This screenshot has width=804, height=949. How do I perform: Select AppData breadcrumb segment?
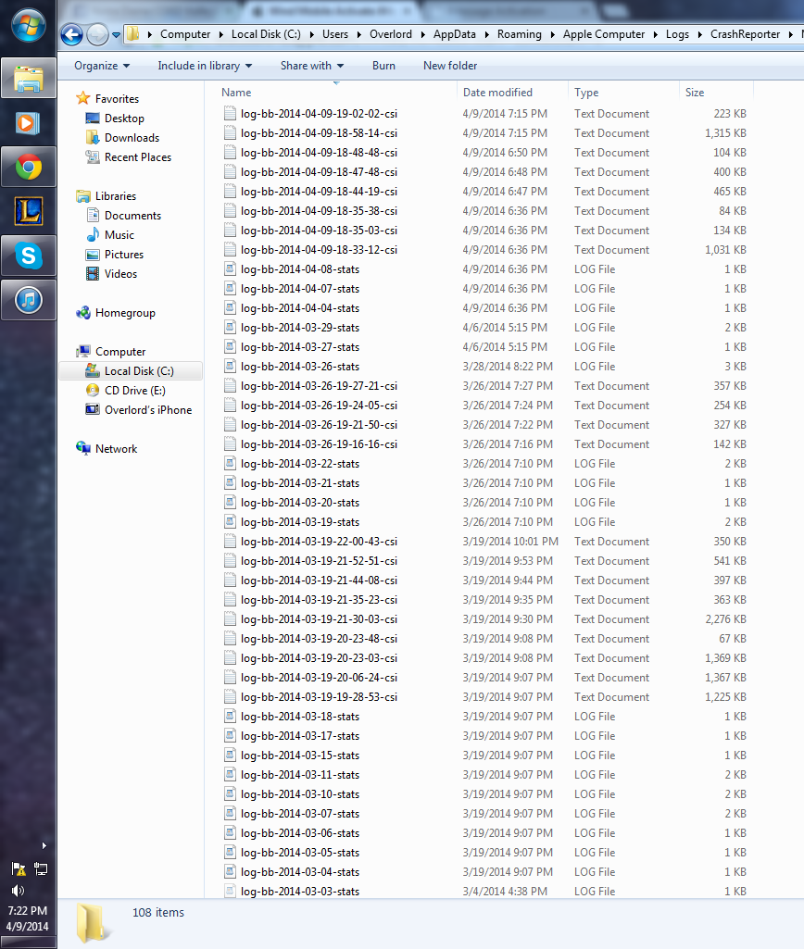click(x=454, y=34)
